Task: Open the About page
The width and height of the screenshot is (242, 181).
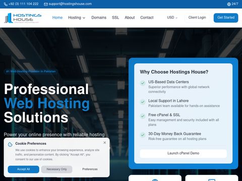Action: click(x=130, y=18)
